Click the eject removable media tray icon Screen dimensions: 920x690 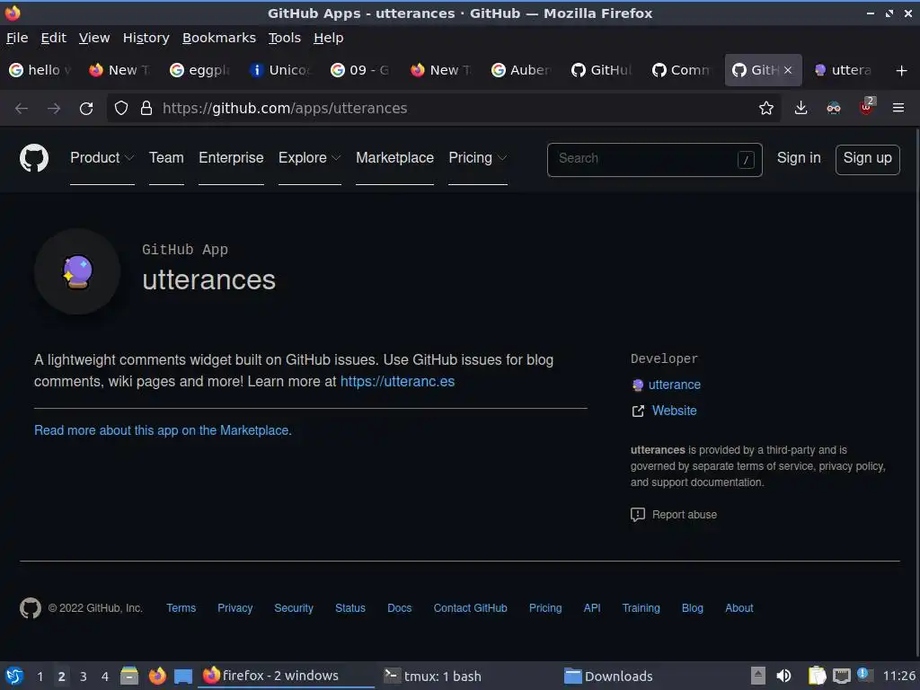(758, 676)
